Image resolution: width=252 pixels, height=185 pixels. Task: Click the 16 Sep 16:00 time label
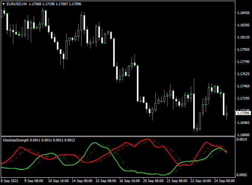[x=130, y=181]
